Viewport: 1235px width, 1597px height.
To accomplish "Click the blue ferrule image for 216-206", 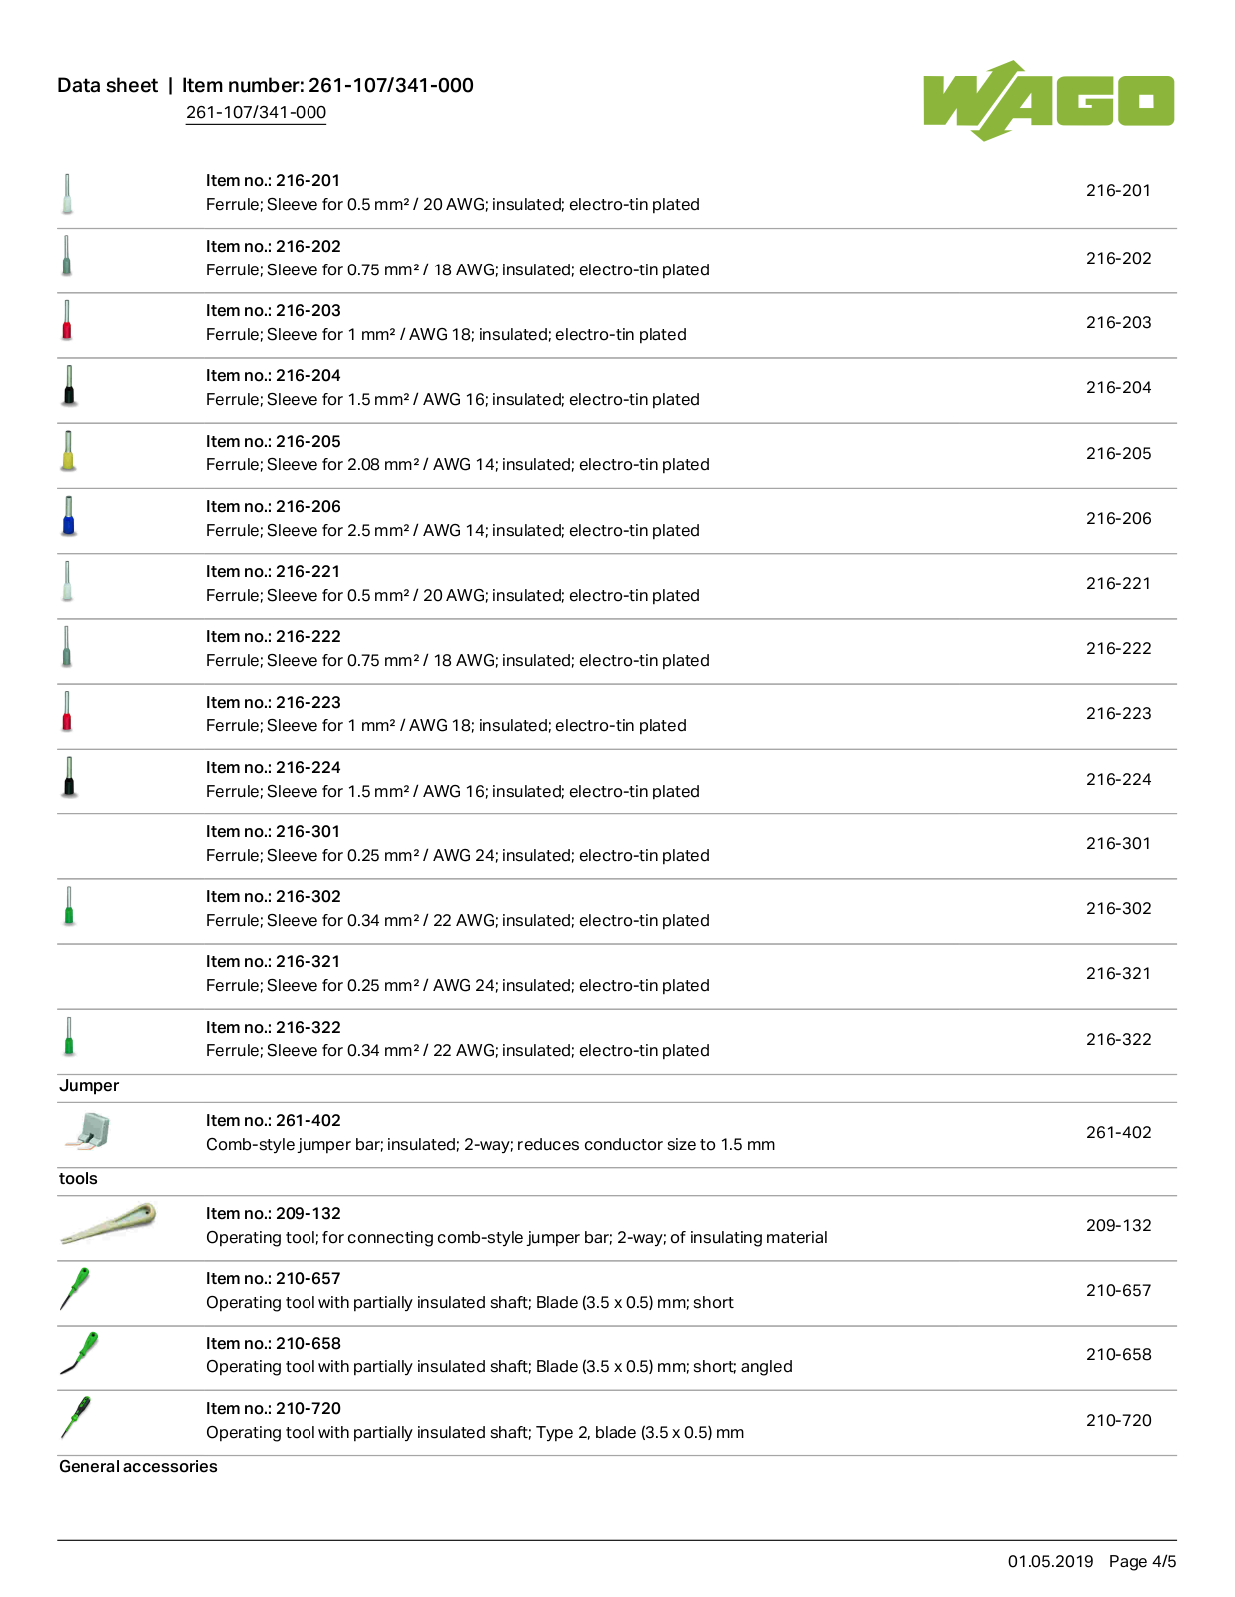I will click(x=69, y=516).
